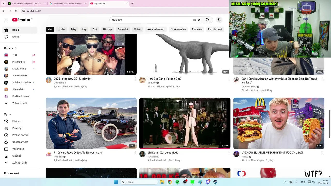Select the Hry filter chip
Image resolution: width=331 pixels, height=186 pixels.
(84, 29)
